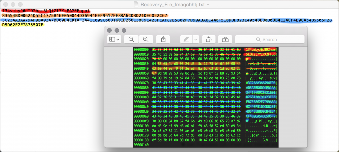Open the highlight color dropdown arrow
Screen dimensions: 339x152
(196, 39)
